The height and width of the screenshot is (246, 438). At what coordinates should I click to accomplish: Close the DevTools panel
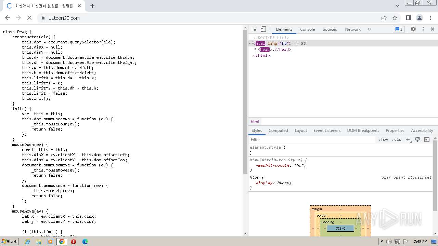tap(433, 29)
